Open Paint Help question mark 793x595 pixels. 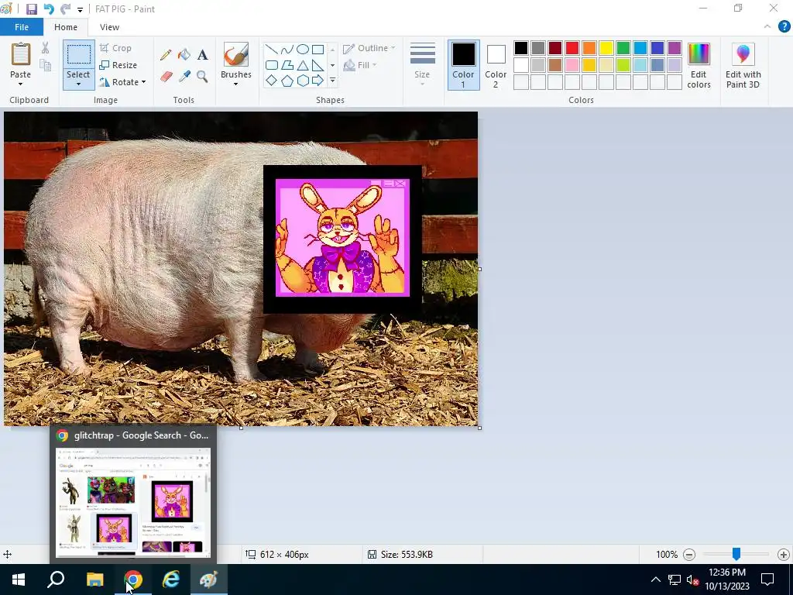point(784,27)
